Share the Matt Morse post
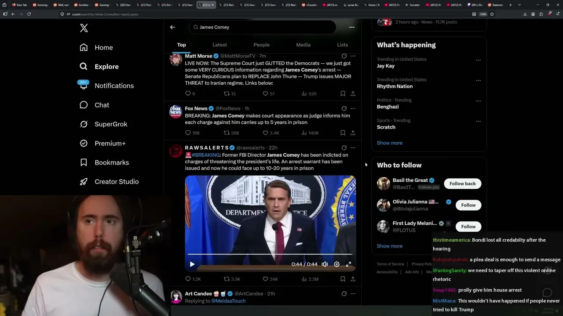563x316 pixels. click(x=353, y=93)
